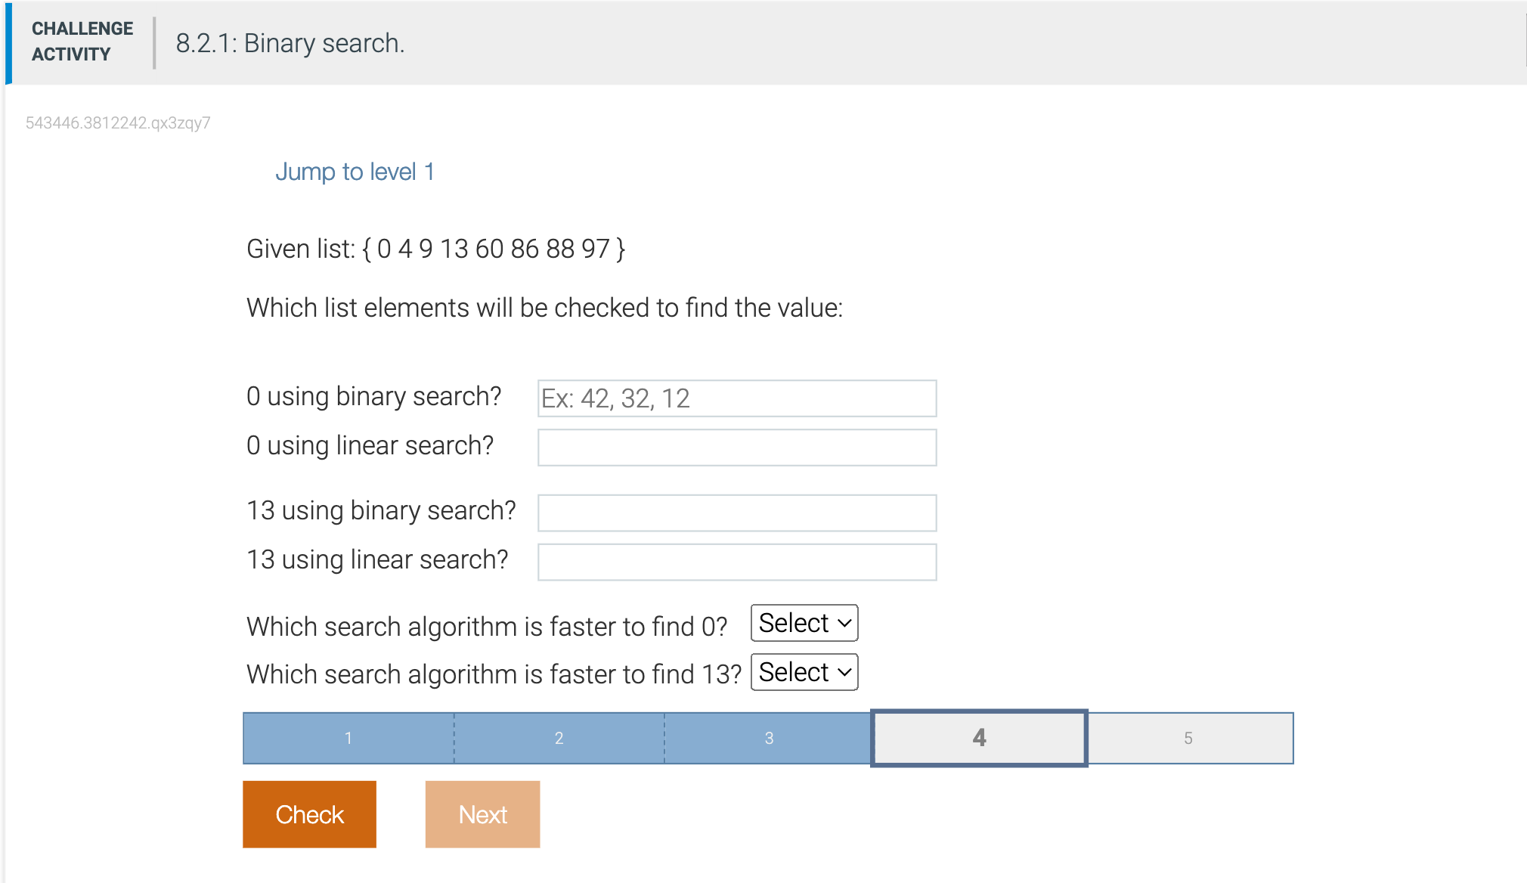The width and height of the screenshot is (1527, 883).
Task: Select level 1 on the progress bar
Action: click(347, 738)
